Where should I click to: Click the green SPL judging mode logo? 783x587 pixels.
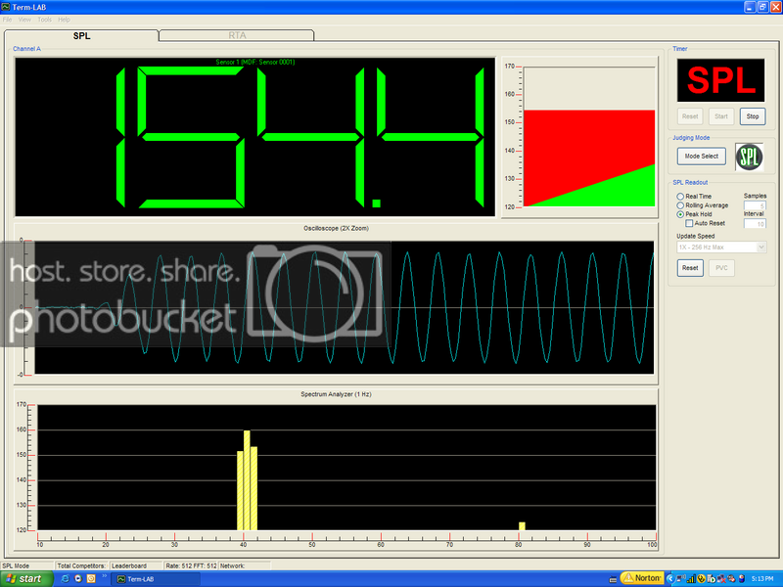(x=749, y=157)
